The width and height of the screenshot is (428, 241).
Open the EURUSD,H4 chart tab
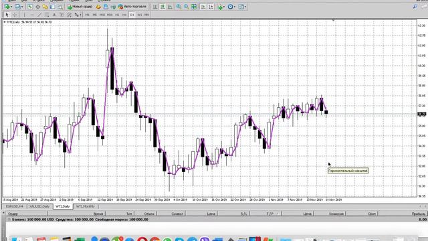[x=15, y=207]
